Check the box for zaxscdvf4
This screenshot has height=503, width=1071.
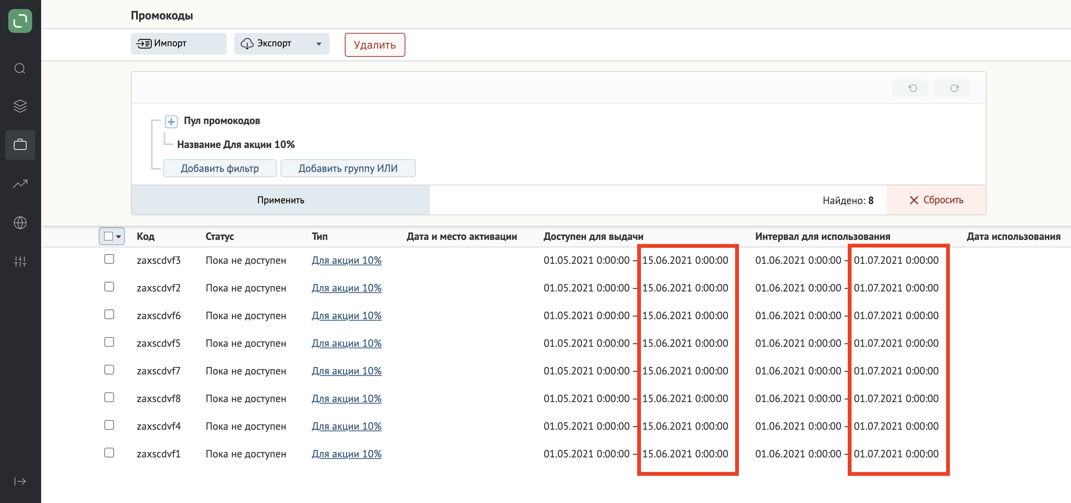[x=109, y=425]
